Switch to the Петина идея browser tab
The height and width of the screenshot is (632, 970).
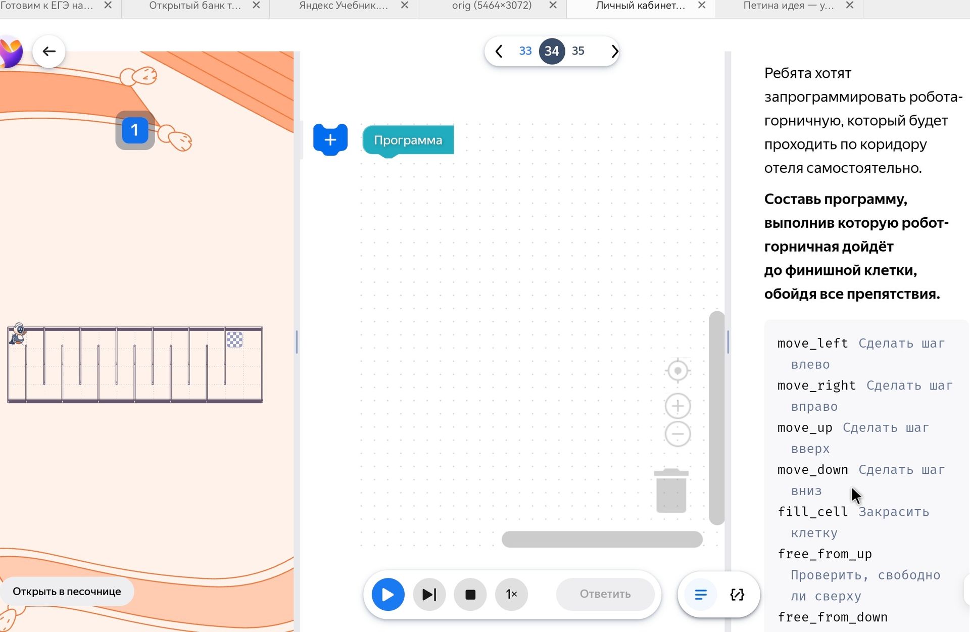(789, 6)
